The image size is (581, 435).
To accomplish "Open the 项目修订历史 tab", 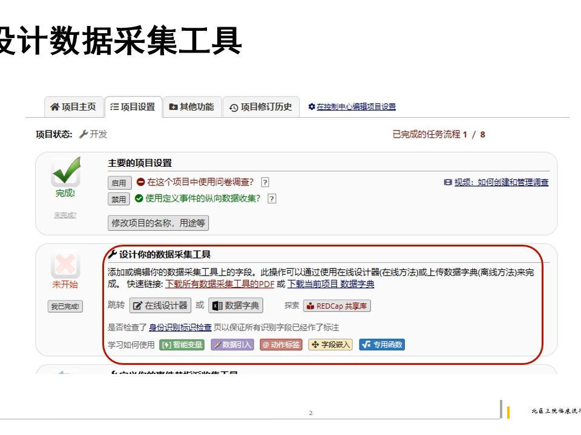I will click(x=260, y=106).
